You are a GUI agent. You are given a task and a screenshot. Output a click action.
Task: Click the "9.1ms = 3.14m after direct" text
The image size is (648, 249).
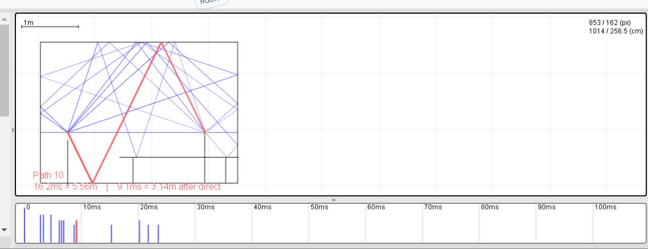coord(169,187)
